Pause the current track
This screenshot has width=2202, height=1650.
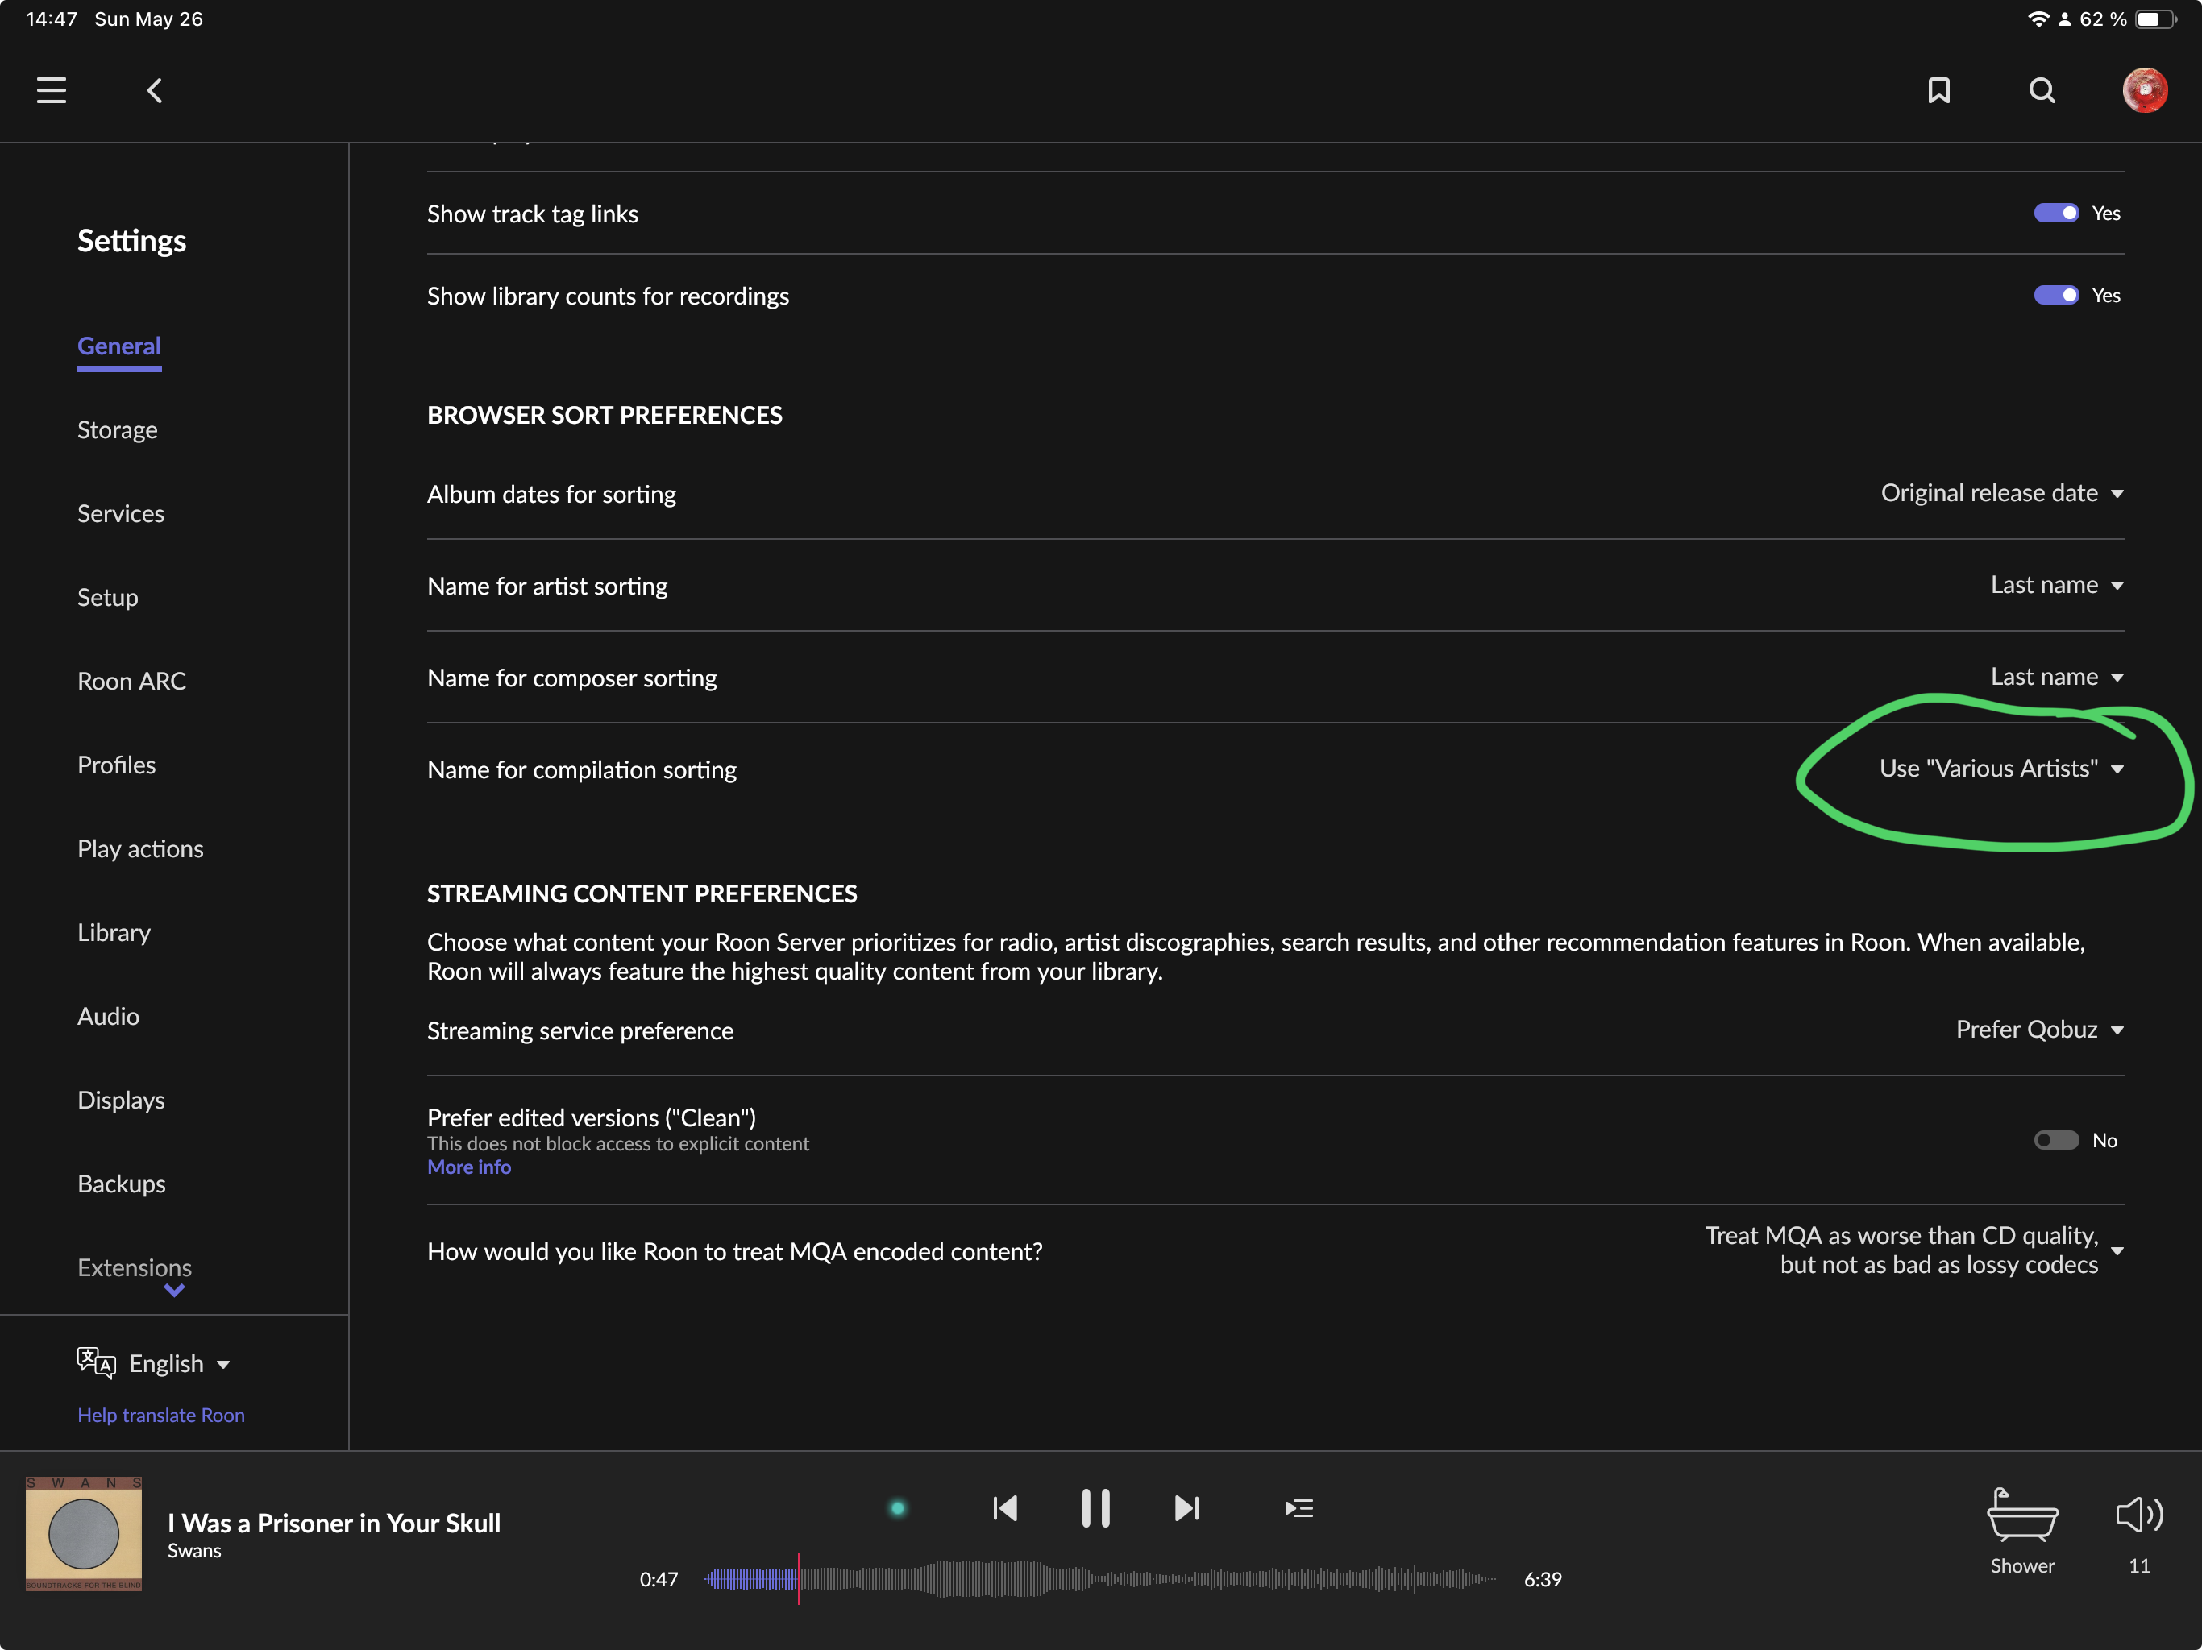pyautogui.click(x=1096, y=1509)
